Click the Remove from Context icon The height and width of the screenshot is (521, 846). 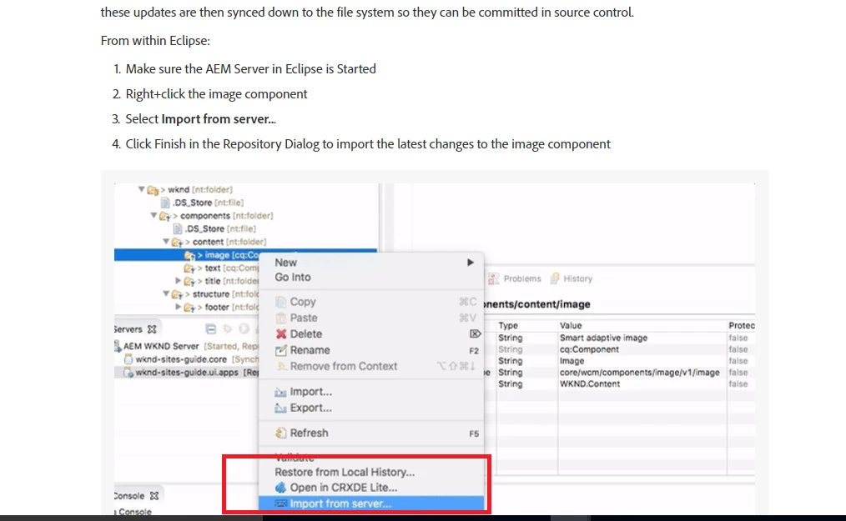tap(280, 366)
